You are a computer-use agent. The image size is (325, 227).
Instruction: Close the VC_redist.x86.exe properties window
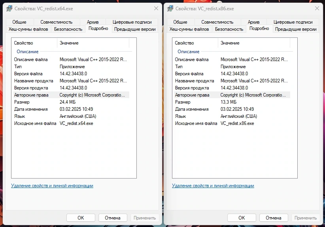(317, 8)
